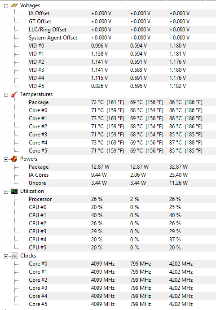Select the Uncore power entry

[x=122, y=183]
